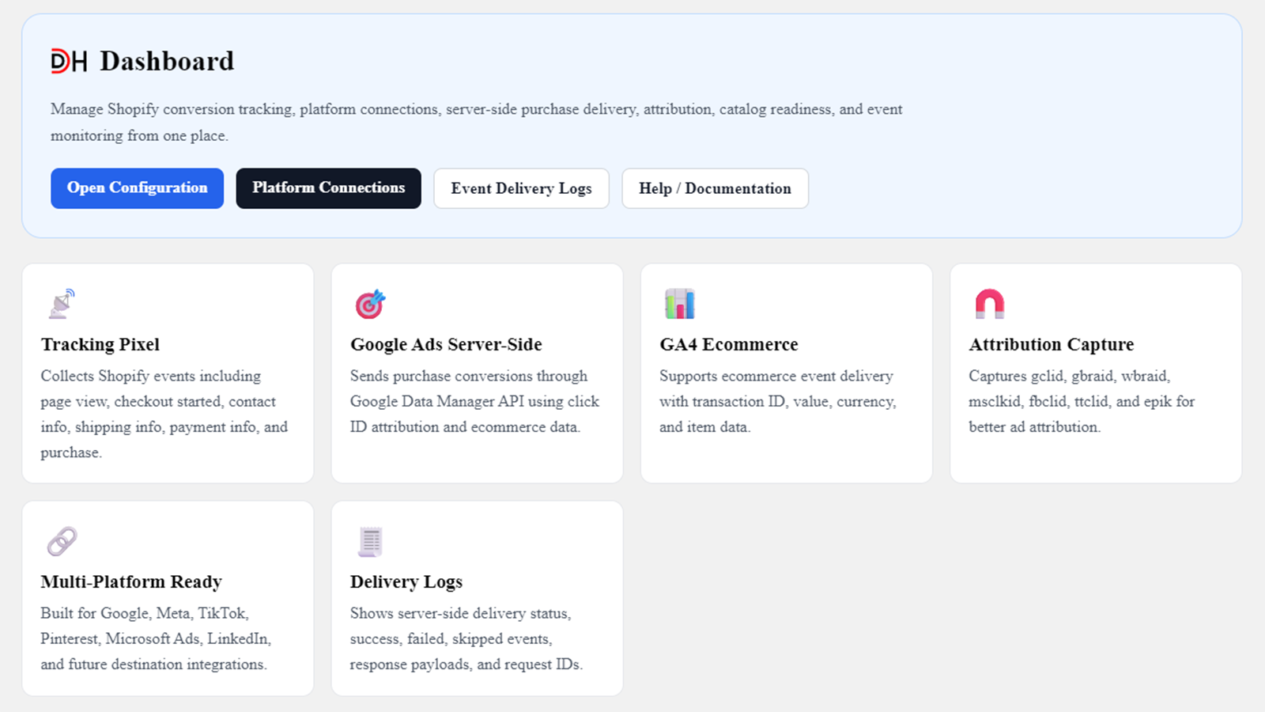Screen dimensions: 1265x712
Task: Click the target icon for Google Ads Server-Side
Action: pos(370,304)
